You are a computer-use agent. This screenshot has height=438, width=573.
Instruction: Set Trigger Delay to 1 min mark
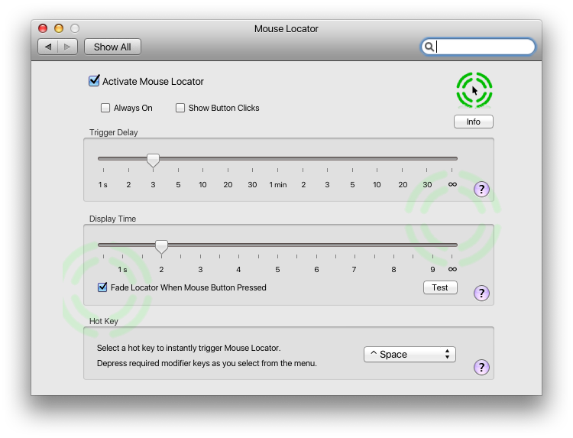pos(277,159)
